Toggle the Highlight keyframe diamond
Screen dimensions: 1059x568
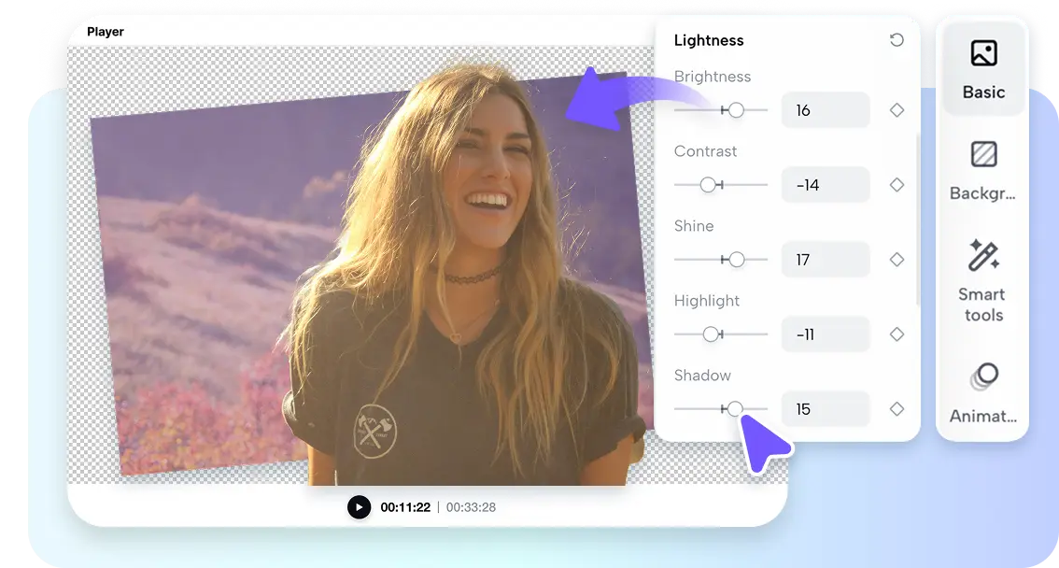pyautogui.click(x=897, y=334)
